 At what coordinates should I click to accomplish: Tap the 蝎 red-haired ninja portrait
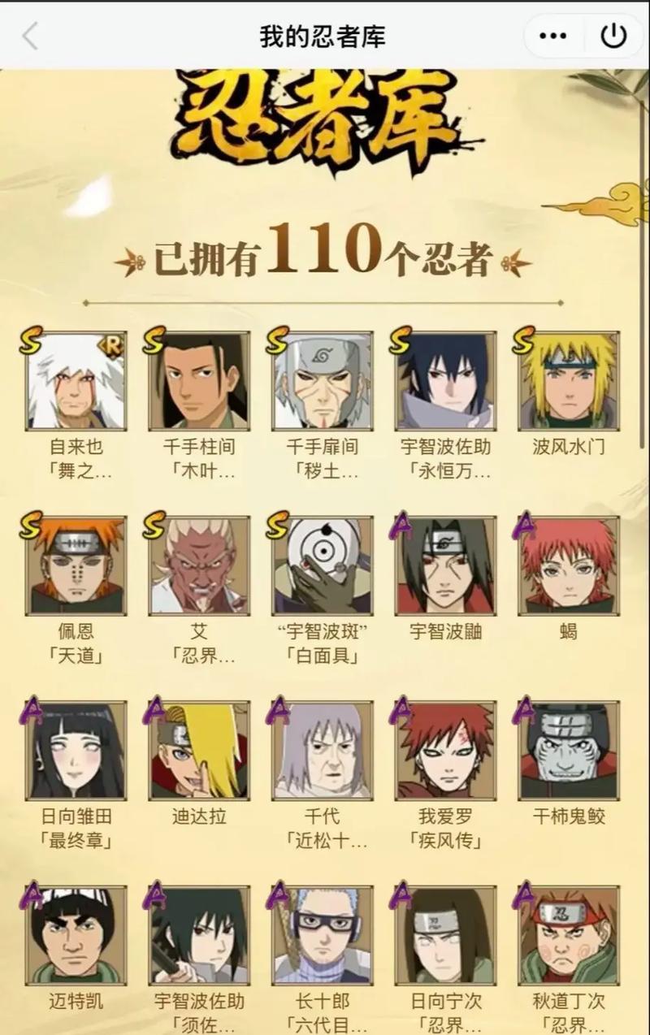(569, 565)
